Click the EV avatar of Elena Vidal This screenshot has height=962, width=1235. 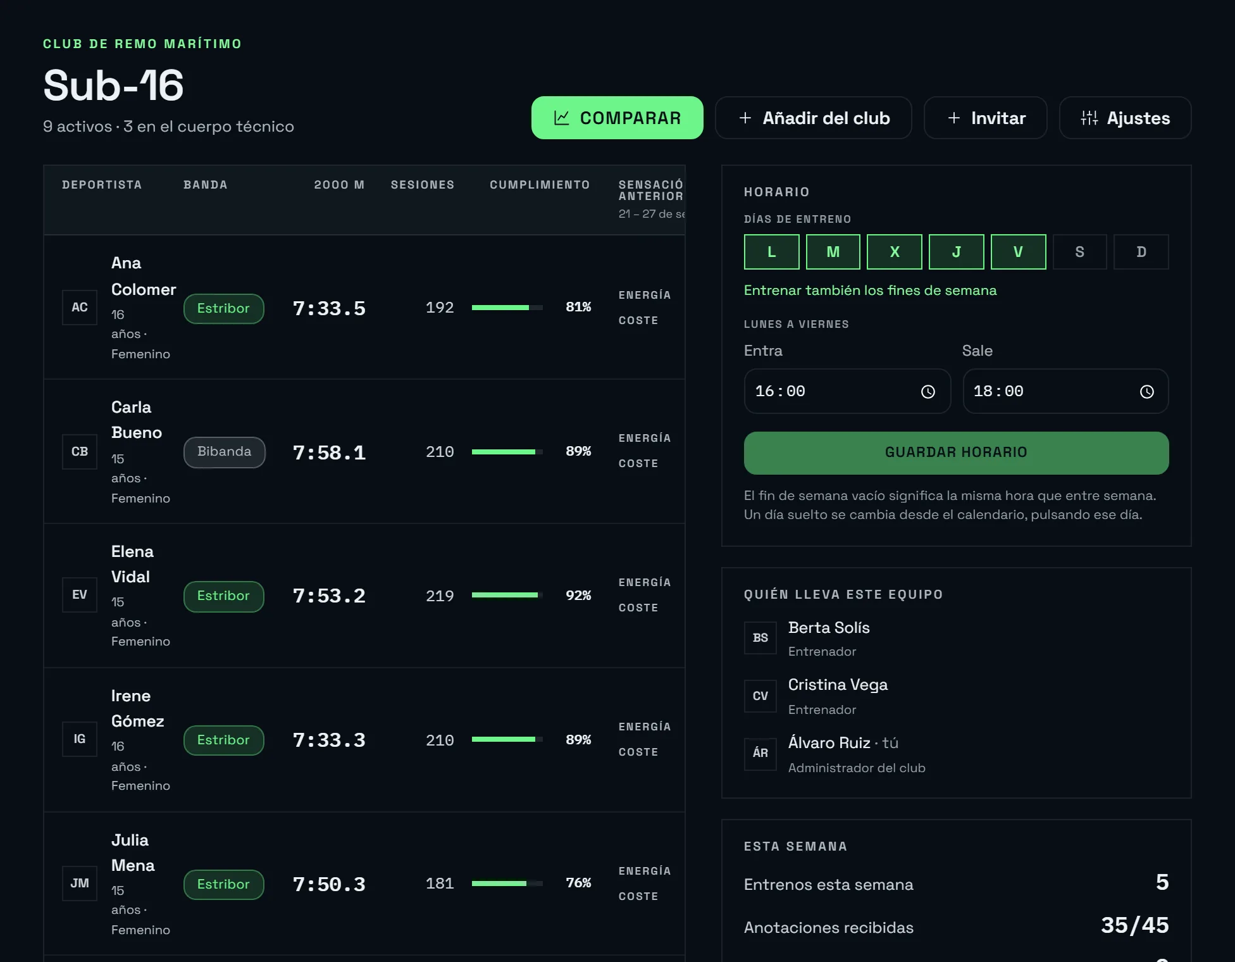[80, 595]
